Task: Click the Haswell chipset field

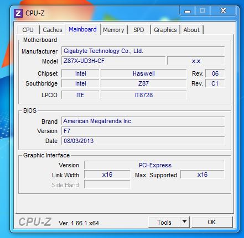Action: coord(144,73)
